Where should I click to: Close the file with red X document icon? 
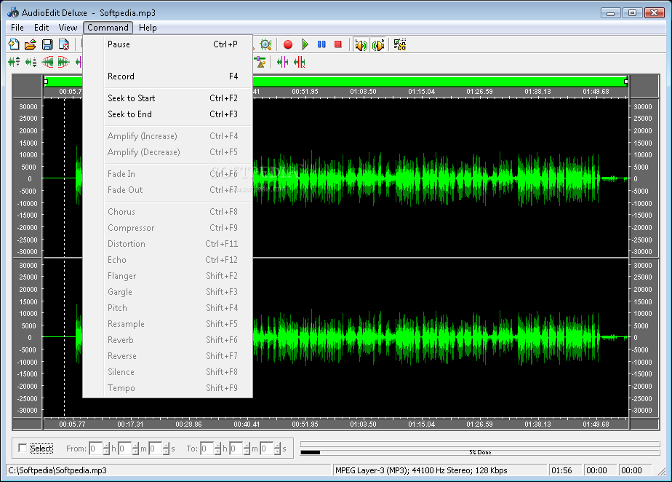point(64,45)
